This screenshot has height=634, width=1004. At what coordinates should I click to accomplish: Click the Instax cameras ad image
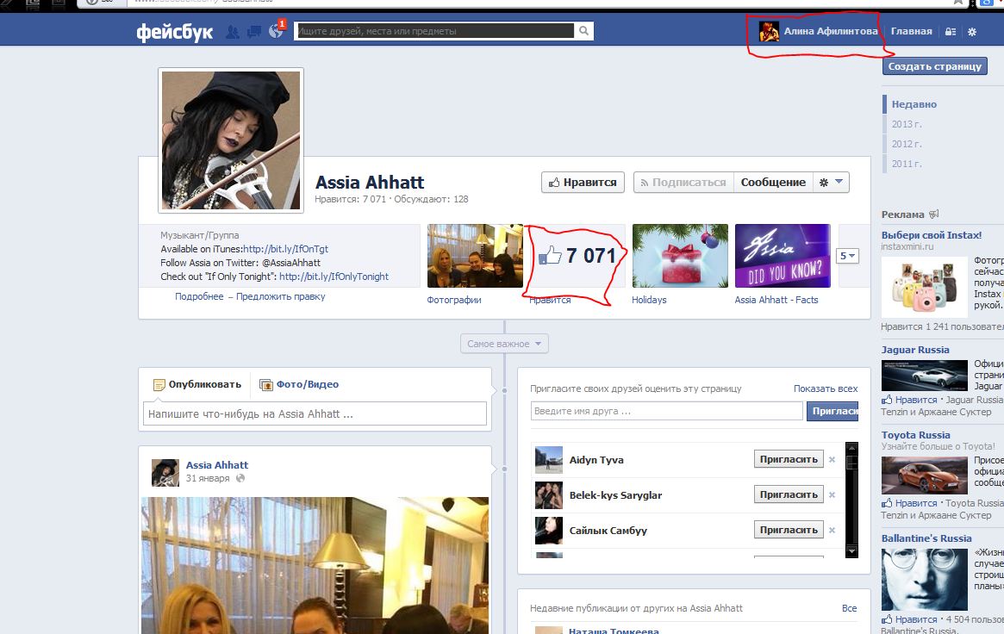click(x=925, y=287)
